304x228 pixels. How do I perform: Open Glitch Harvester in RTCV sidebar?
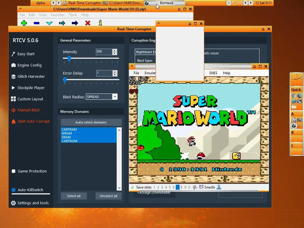[x=28, y=76]
